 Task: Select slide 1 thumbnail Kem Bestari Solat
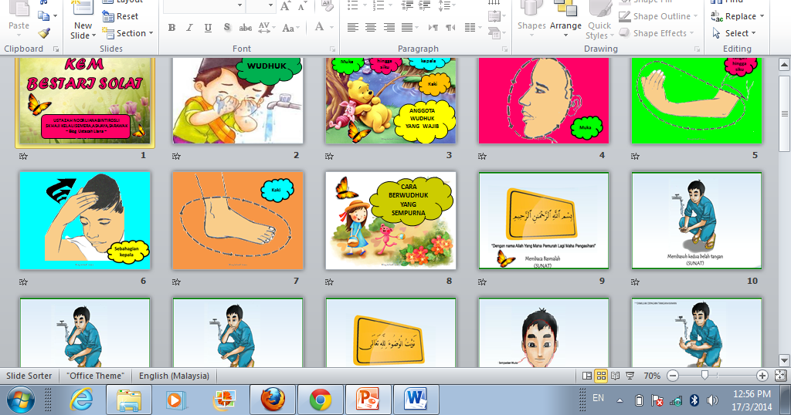[85, 101]
